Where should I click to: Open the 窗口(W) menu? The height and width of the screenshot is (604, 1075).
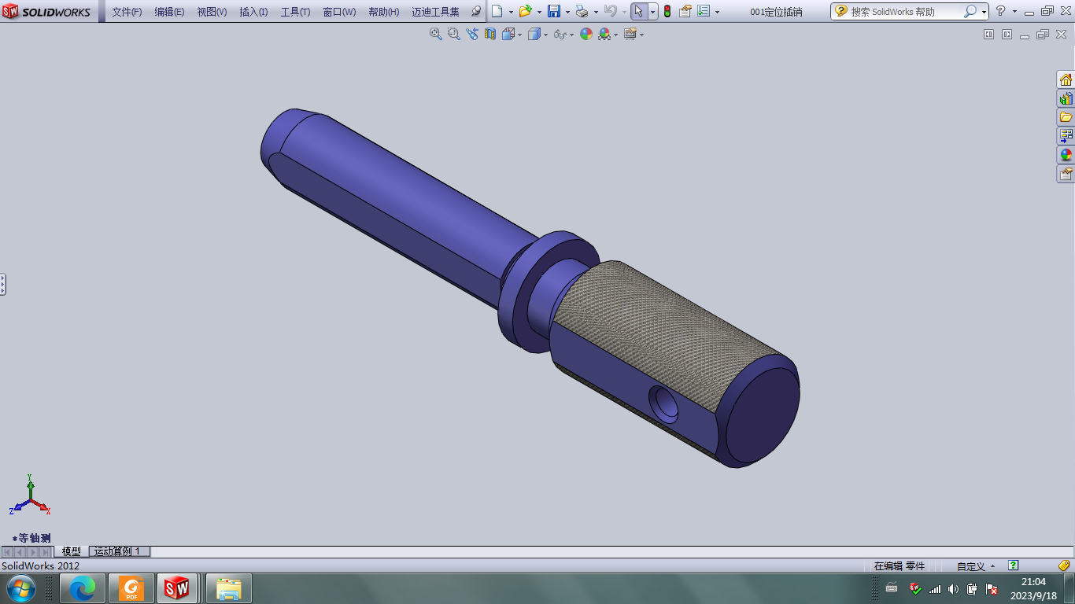pyautogui.click(x=339, y=12)
